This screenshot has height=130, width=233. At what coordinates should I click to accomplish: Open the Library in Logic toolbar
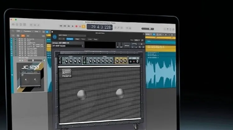(13, 24)
